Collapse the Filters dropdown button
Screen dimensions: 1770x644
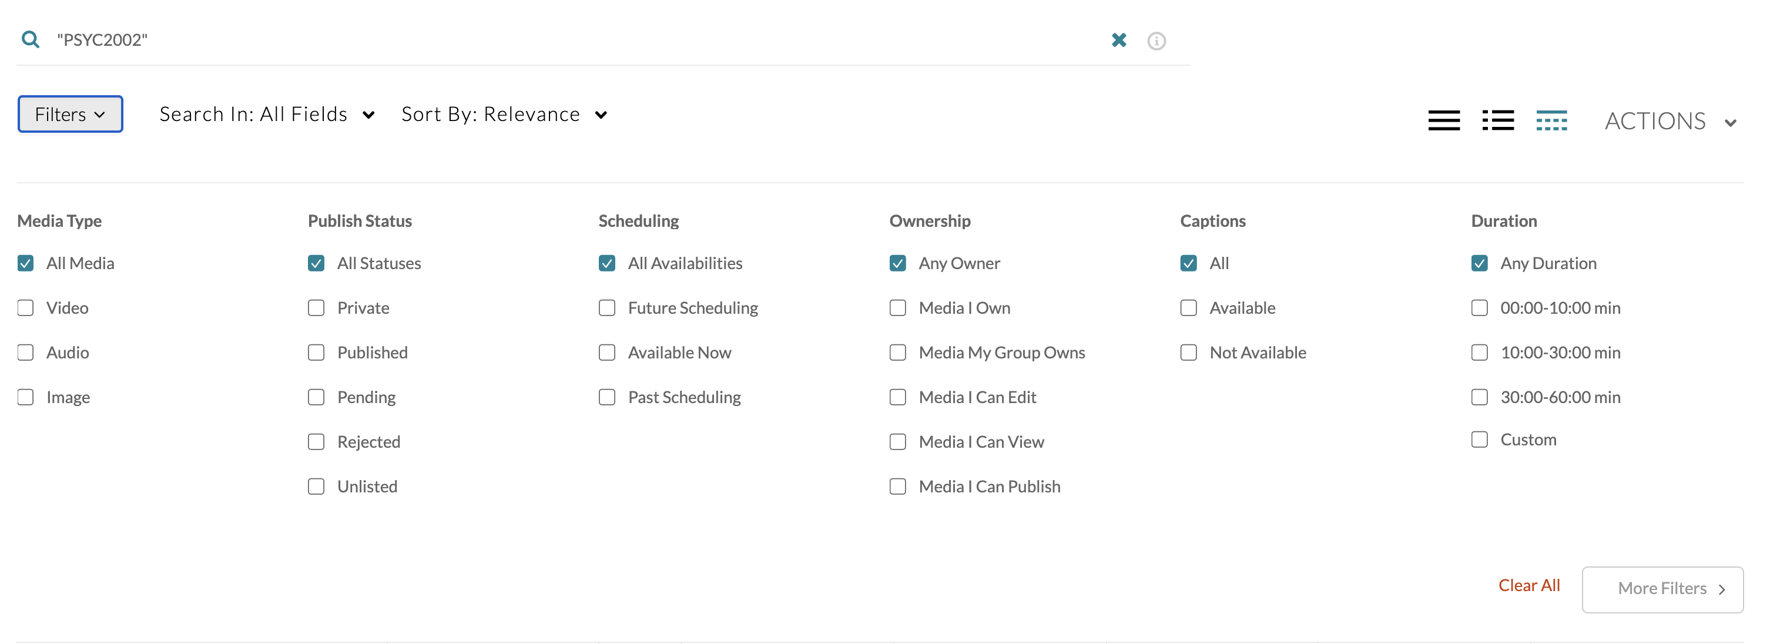coord(70,114)
